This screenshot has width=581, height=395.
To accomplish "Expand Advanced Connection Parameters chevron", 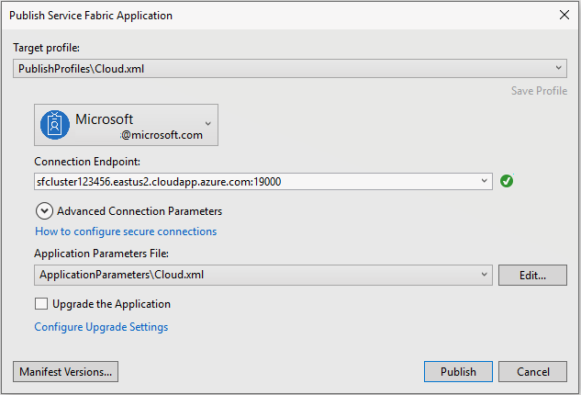I will click(44, 211).
